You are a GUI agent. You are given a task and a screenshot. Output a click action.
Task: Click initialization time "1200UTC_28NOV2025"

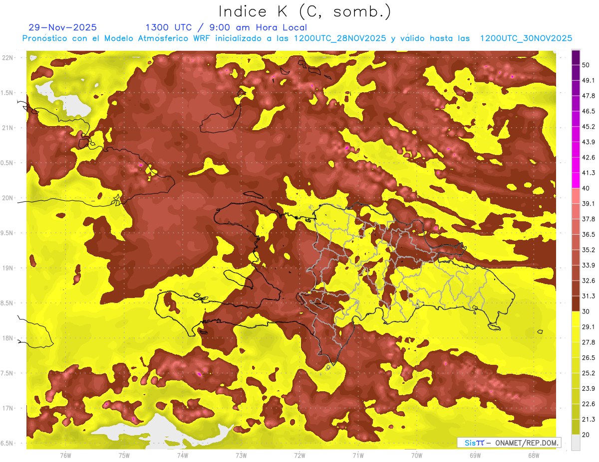coord(340,38)
